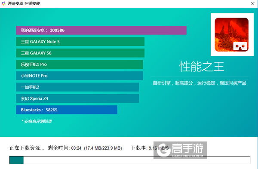This screenshot has height=169, width=258.
Task: Click the 剩余时间 00:24 text
Action: coord(64,148)
